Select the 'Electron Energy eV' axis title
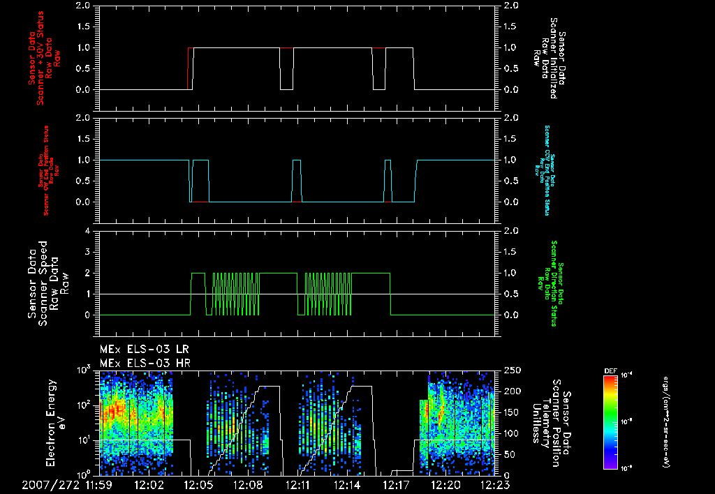This screenshot has width=715, height=494. pos(56,423)
